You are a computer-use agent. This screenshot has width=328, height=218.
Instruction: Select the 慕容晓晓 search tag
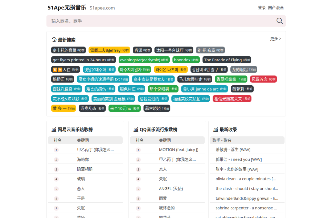pyautogui.click(x=157, y=108)
